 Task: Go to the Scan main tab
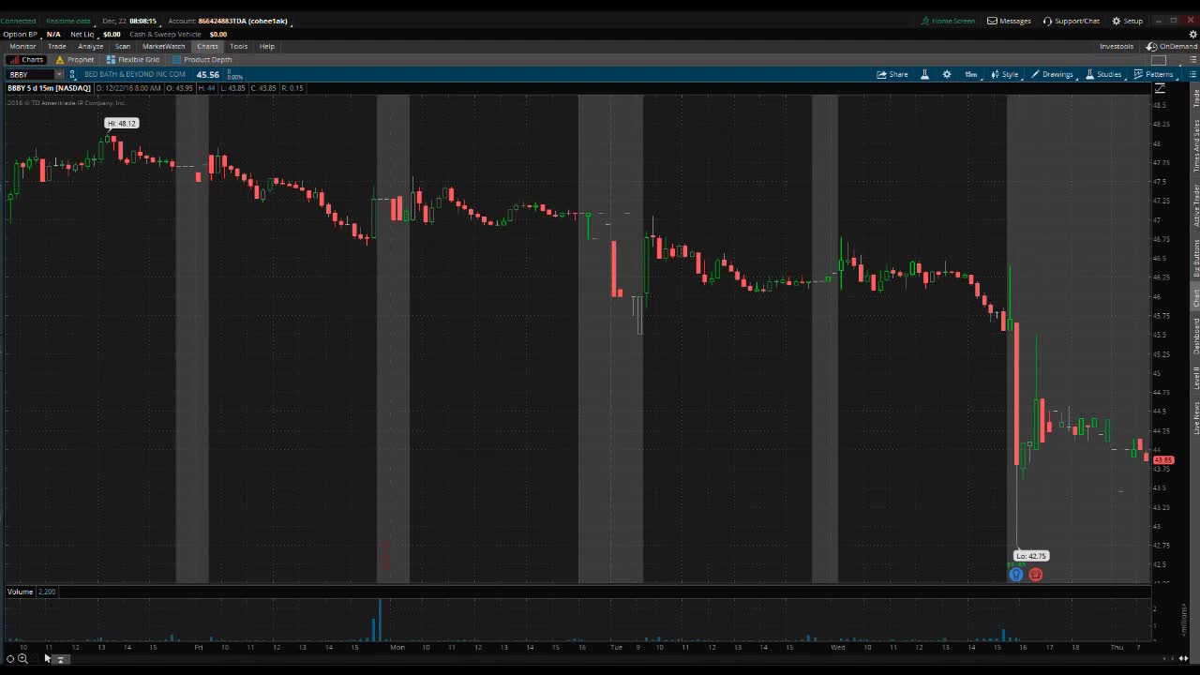pos(123,46)
